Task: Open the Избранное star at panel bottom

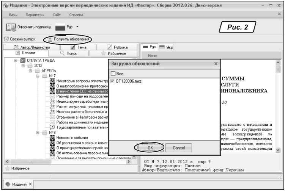Action: point(6,168)
